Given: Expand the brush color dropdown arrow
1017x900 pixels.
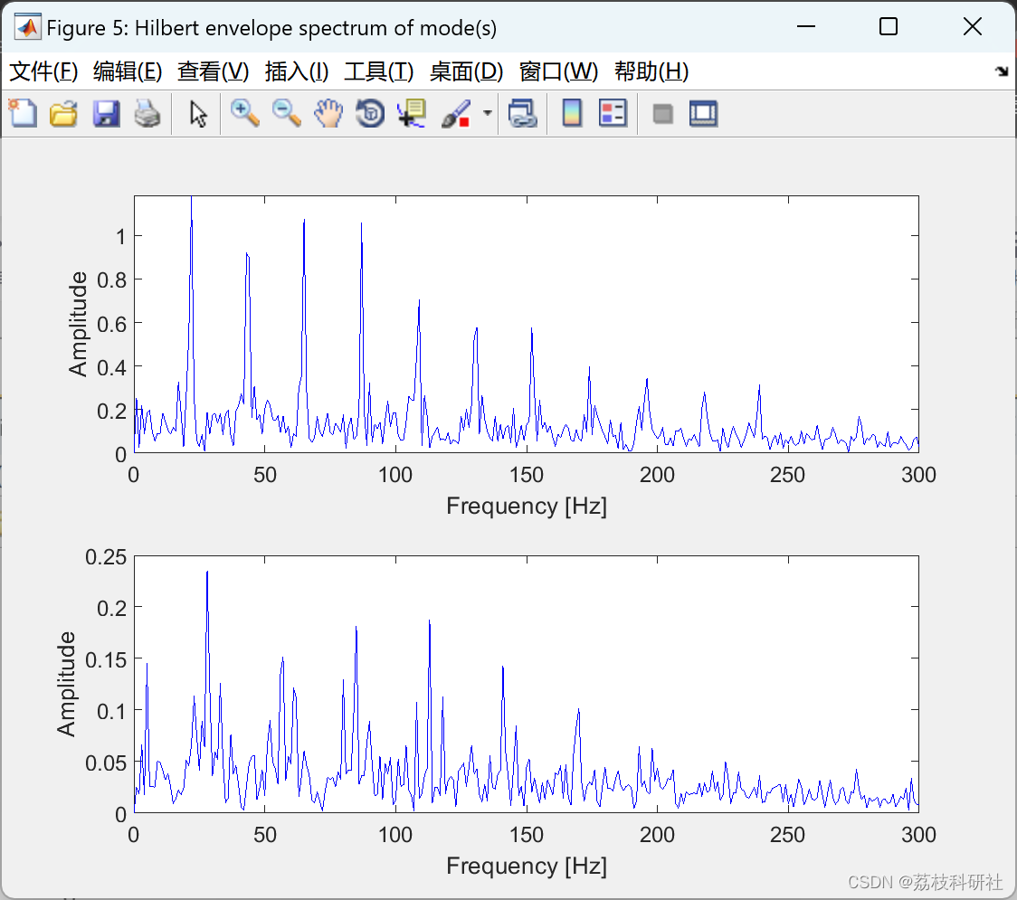Looking at the screenshot, I should pyautogui.click(x=488, y=113).
